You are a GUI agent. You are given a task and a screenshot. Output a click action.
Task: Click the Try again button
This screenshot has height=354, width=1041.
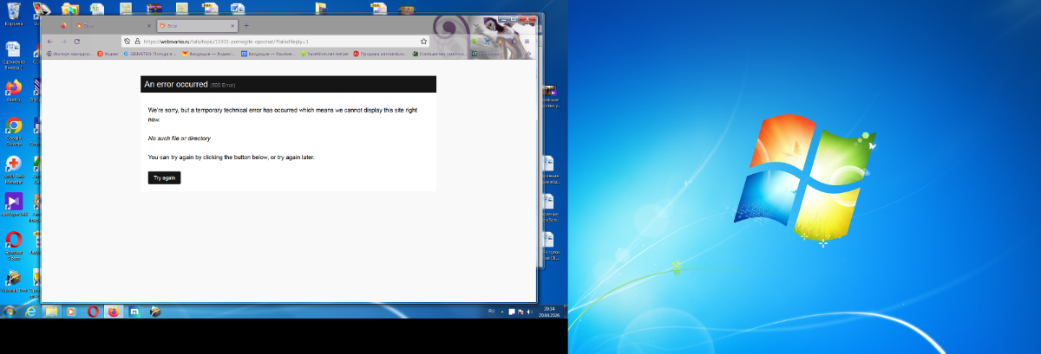(164, 177)
